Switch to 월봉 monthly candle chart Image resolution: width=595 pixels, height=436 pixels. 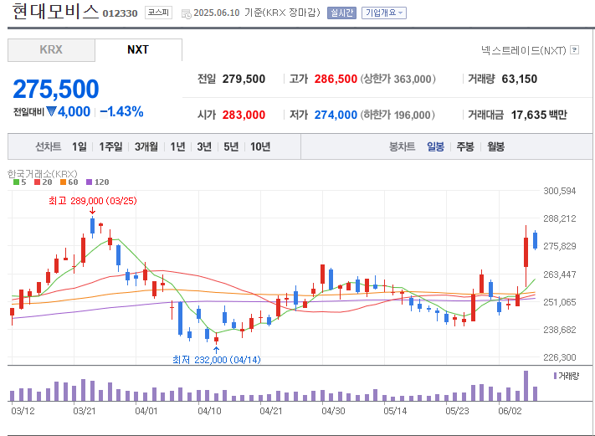coord(495,146)
